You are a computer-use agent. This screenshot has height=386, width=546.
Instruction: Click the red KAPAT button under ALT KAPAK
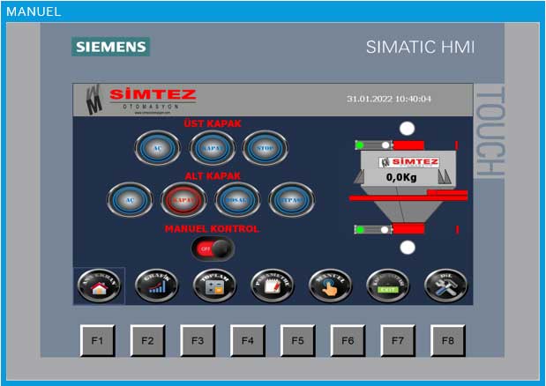[183, 200]
